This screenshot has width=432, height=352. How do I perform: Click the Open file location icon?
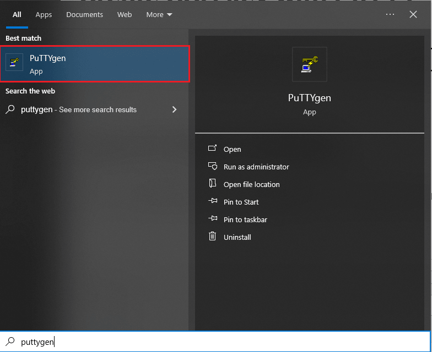point(213,183)
